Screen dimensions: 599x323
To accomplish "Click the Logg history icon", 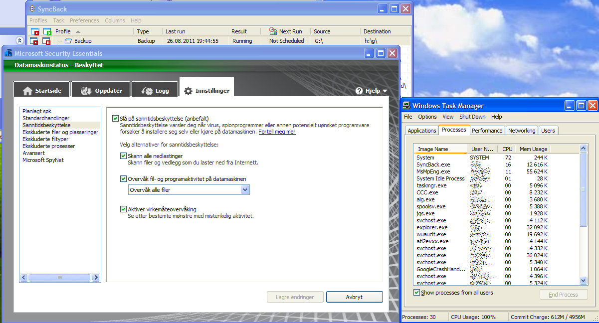I will pyautogui.click(x=147, y=91).
